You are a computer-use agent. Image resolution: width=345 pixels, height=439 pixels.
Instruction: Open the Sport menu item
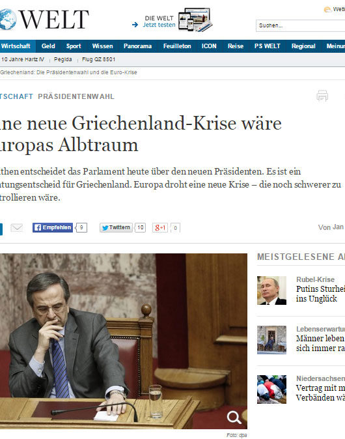click(74, 46)
